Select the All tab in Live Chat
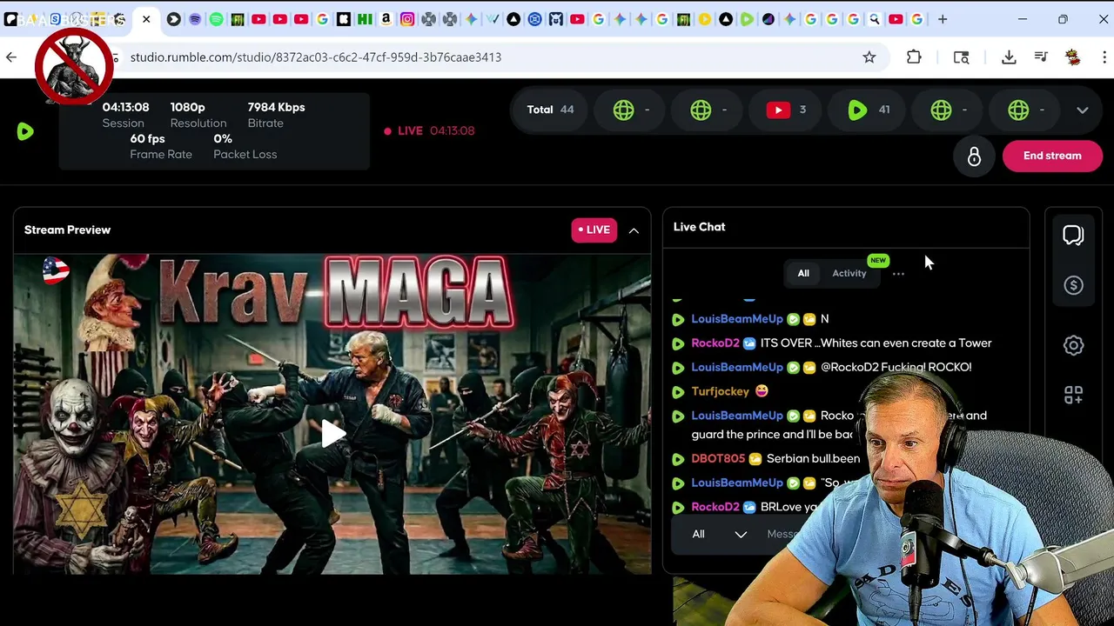Image resolution: width=1114 pixels, height=626 pixels. [x=803, y=273]
